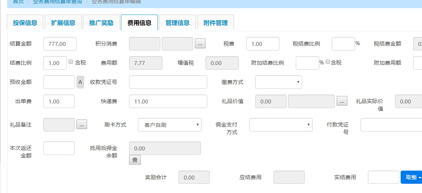Image resolution: width=422 pixels, height=193 pixels.
Task: Click the 礼品价值 ellipsis lookup button
Action: (342, 101)
